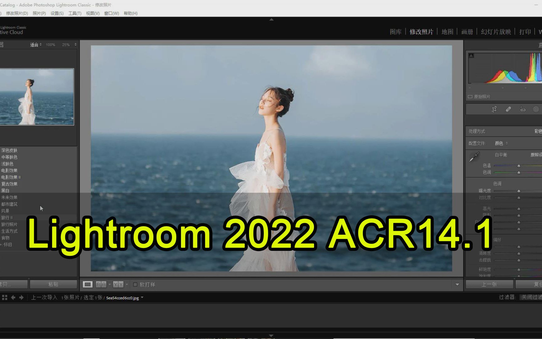542x339 pixels.
Task: Apply the 浅肤色 preset
Action: point(7,164)
